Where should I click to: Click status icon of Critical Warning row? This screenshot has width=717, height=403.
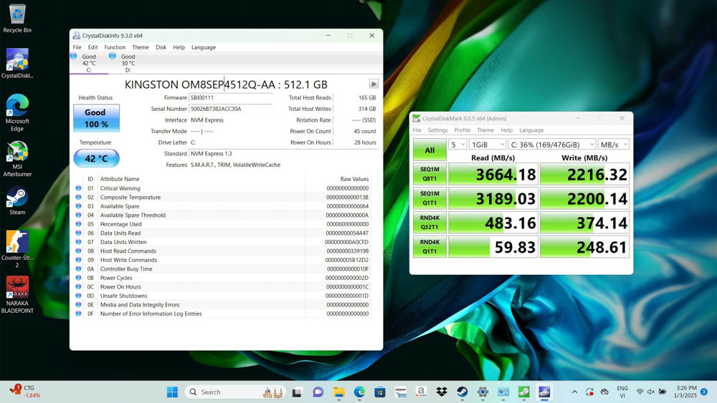pyautogui.click(x=78, y=188)
